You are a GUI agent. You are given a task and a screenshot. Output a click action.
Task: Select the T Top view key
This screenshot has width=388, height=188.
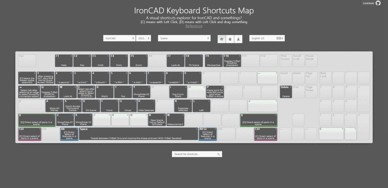123,92
